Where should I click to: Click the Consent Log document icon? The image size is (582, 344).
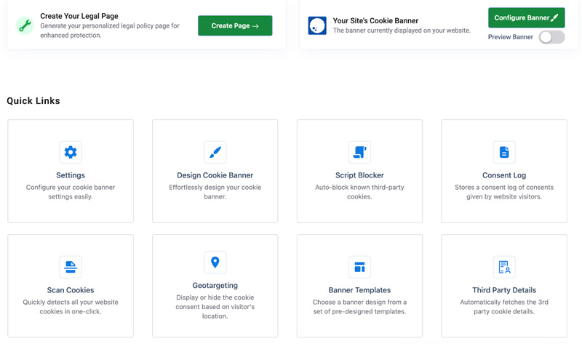click(x=504, y=152)
